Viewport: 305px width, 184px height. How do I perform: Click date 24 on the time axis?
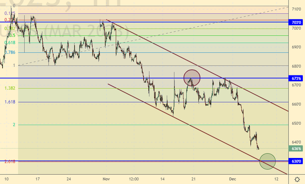click(x=69, y=179)
